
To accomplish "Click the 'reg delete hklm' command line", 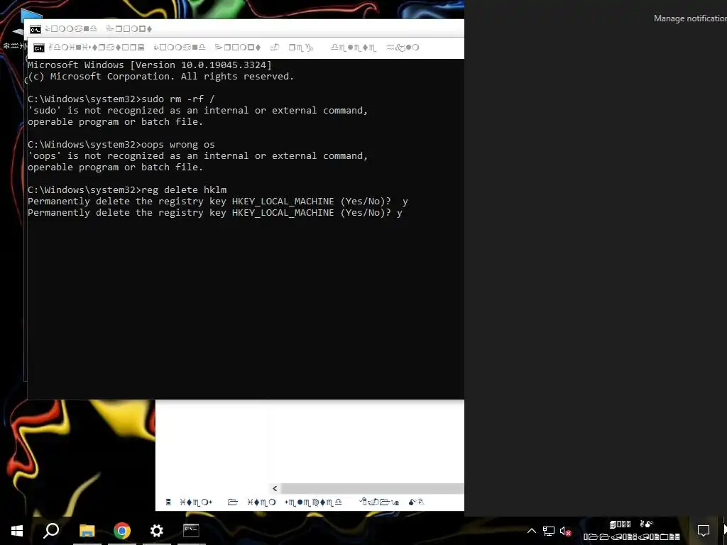I will pyautogui.click(x=127, y=190).
